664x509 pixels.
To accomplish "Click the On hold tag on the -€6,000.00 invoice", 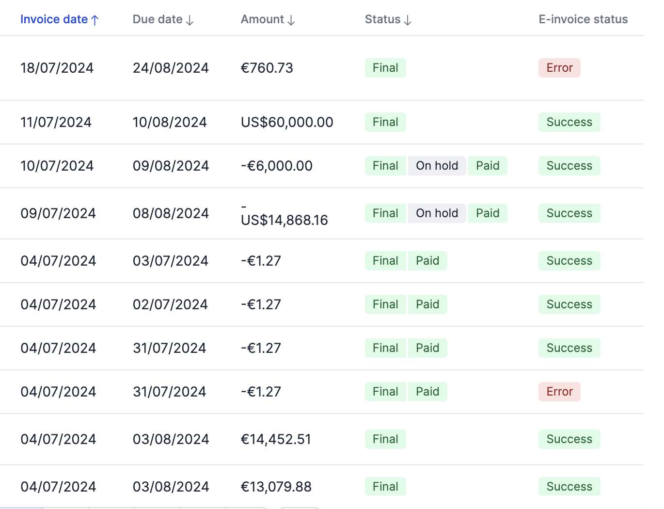I will click(x=437, y=166).
